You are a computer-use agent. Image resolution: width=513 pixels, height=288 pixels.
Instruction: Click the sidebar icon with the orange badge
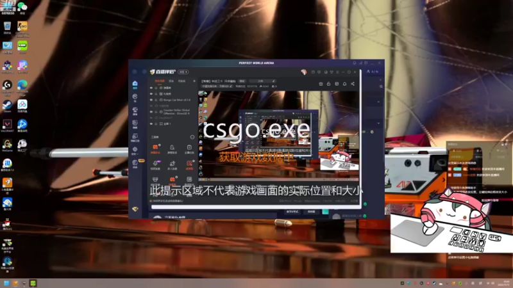point(135,163)
